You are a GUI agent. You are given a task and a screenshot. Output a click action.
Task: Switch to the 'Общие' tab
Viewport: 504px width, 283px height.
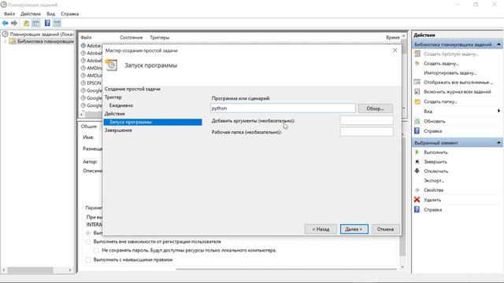(89, 127)
